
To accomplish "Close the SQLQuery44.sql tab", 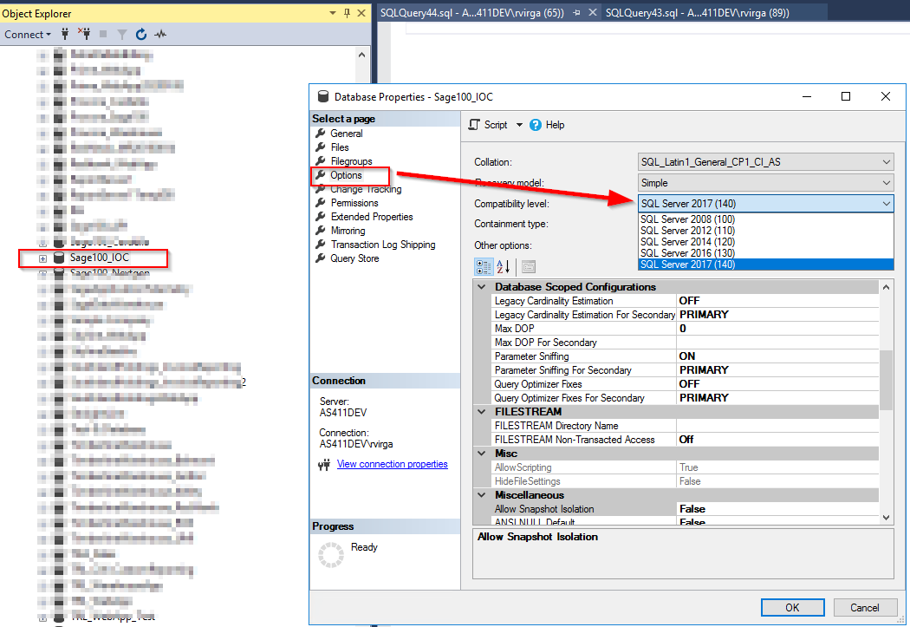I will pyautogui.click(x=592, y=13).
